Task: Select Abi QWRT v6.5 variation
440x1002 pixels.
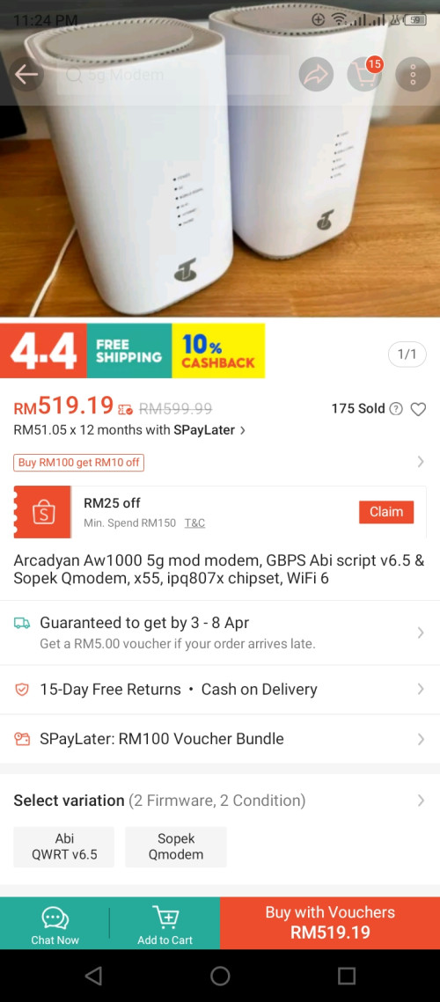Action: [x=64, y=846]
